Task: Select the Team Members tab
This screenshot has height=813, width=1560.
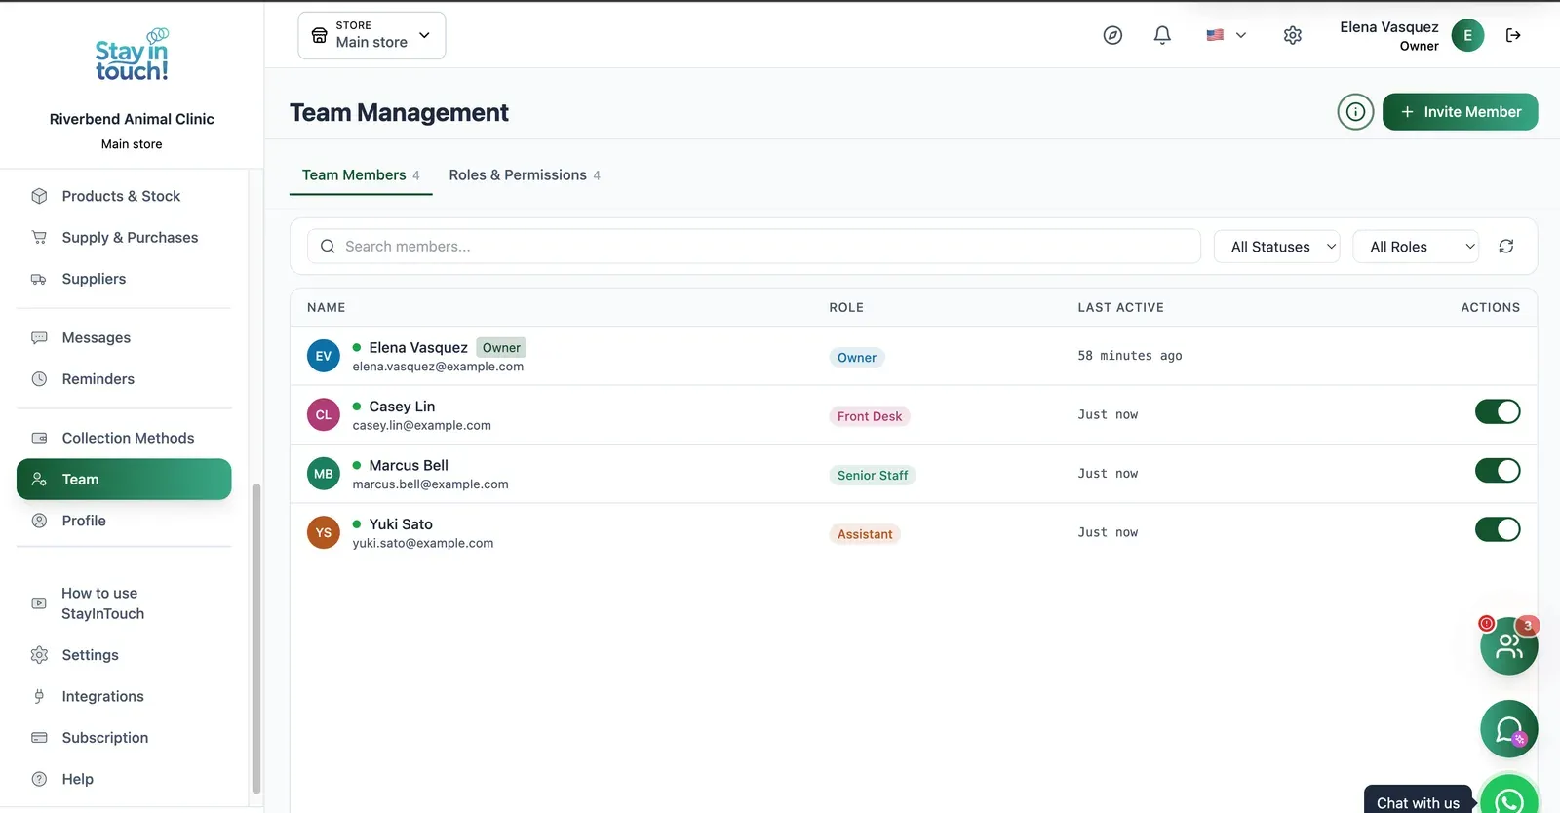Action: pos(361,175)
